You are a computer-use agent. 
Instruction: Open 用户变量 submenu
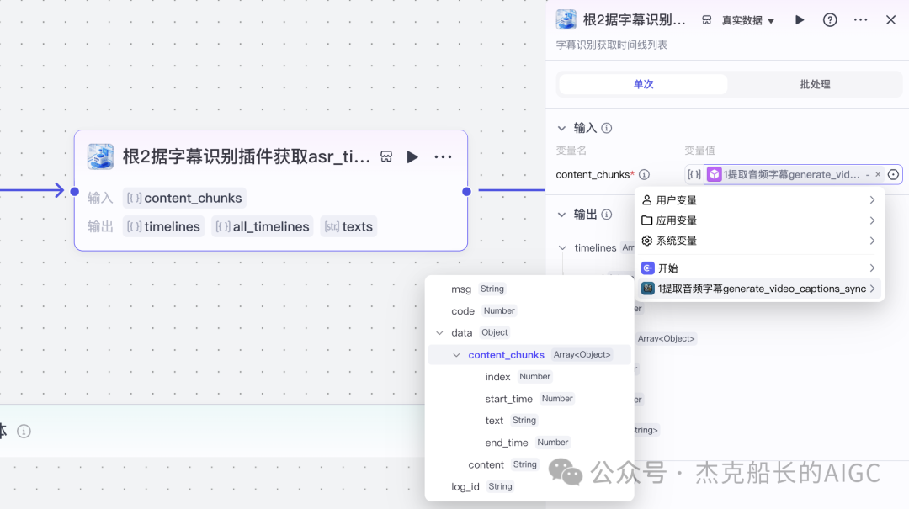(759, 200)
